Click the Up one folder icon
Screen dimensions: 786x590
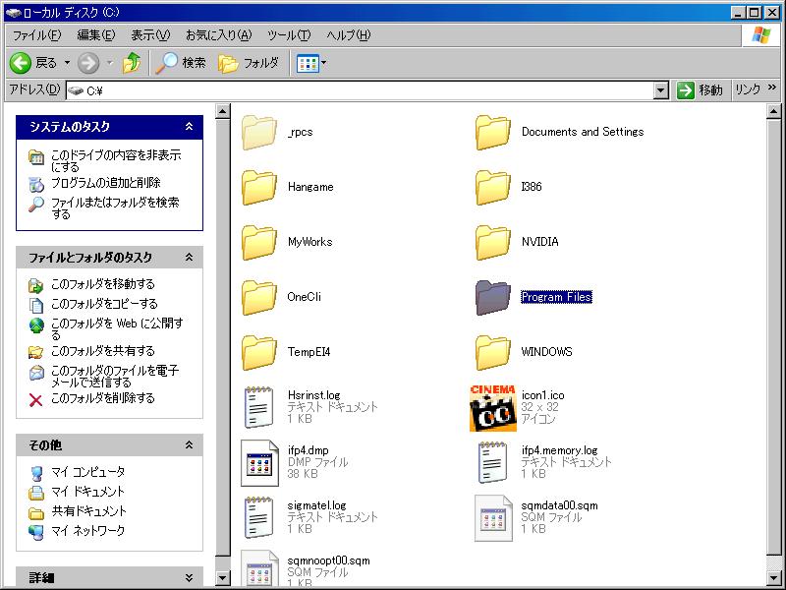(x=132, y=63)
